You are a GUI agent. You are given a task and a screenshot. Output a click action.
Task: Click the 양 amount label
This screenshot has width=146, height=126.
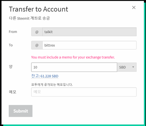[11, 67]
